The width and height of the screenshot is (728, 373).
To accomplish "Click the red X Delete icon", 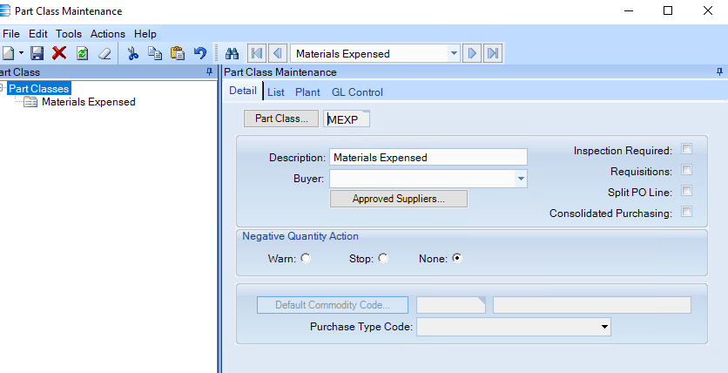I will (x=59, y=53).
